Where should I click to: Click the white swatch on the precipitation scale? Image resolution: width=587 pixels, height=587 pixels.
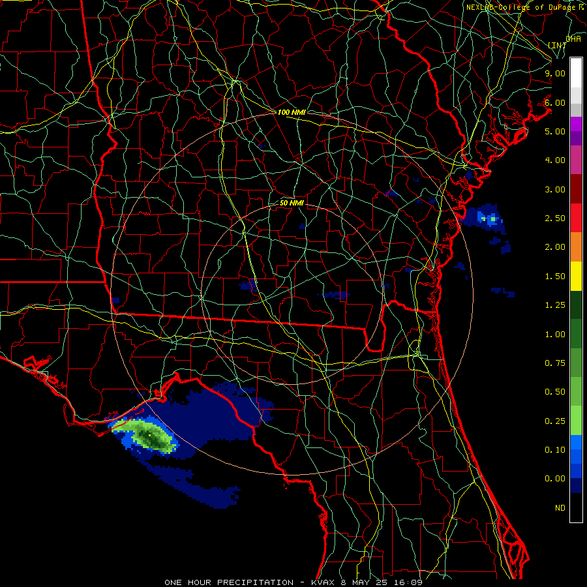(576, 72)
